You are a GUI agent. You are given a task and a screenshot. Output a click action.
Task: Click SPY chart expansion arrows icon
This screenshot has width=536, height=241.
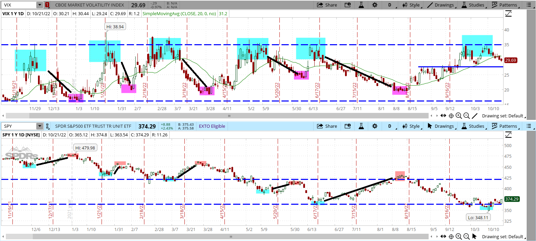tap(443, 237)
